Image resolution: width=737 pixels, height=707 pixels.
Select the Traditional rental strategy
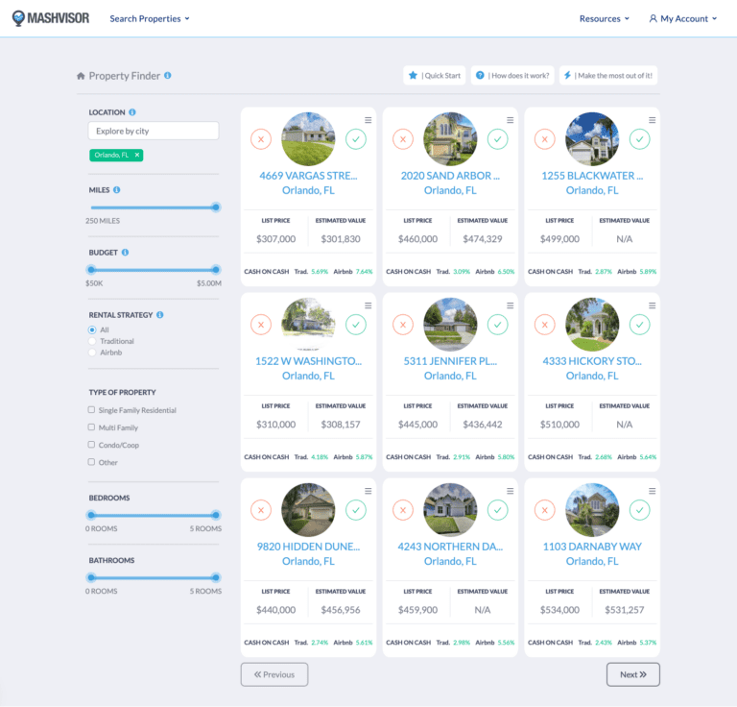click(92, 341)
